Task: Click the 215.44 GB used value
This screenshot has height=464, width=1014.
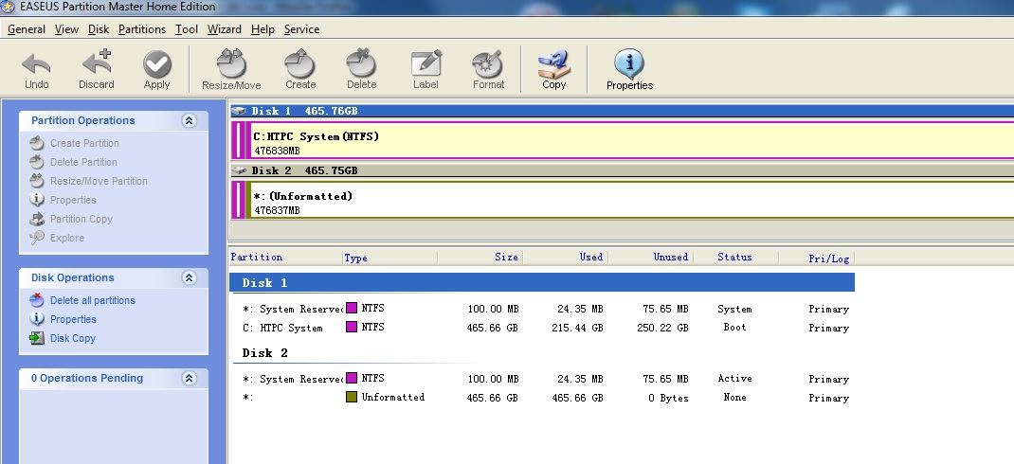Action: click(x=575, y=328)
